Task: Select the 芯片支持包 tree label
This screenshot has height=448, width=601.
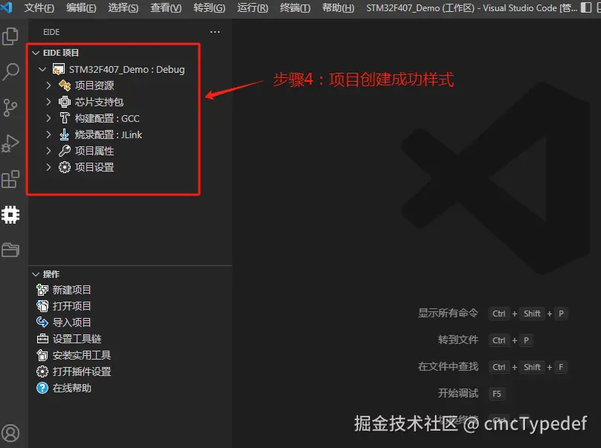Action: click(99, 102)
